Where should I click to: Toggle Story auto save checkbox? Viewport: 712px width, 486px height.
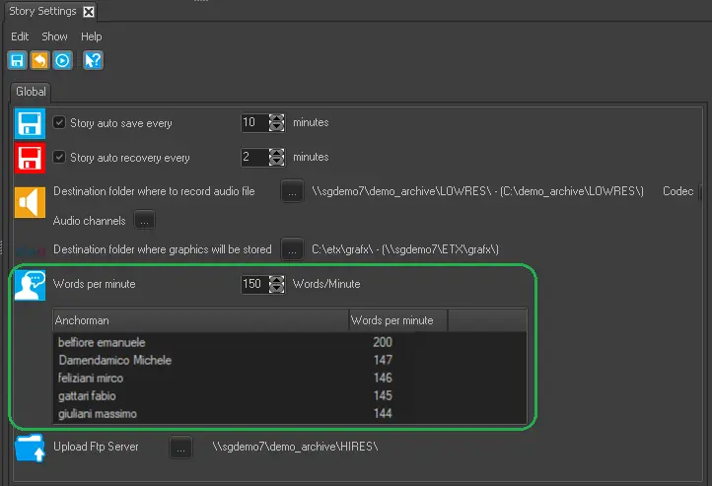tap(60, 123)
